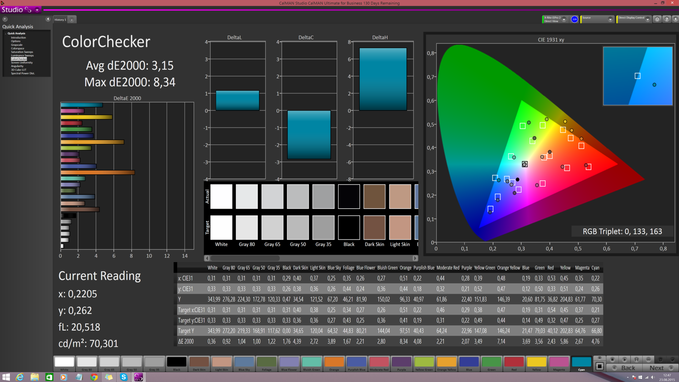Toggle the black pattern window button
Viewport: 679px width, 382px height.
pyautogui.click(x=599, y=366)
